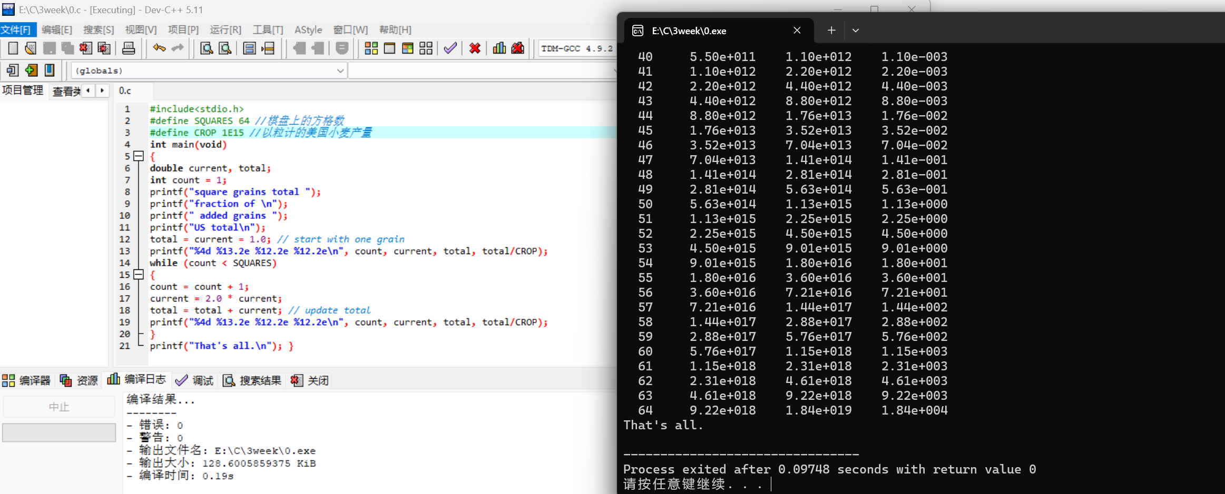Start debugging with the purple checkmark icon
This screenshot has width=1225, height=494.
point(450,48)
